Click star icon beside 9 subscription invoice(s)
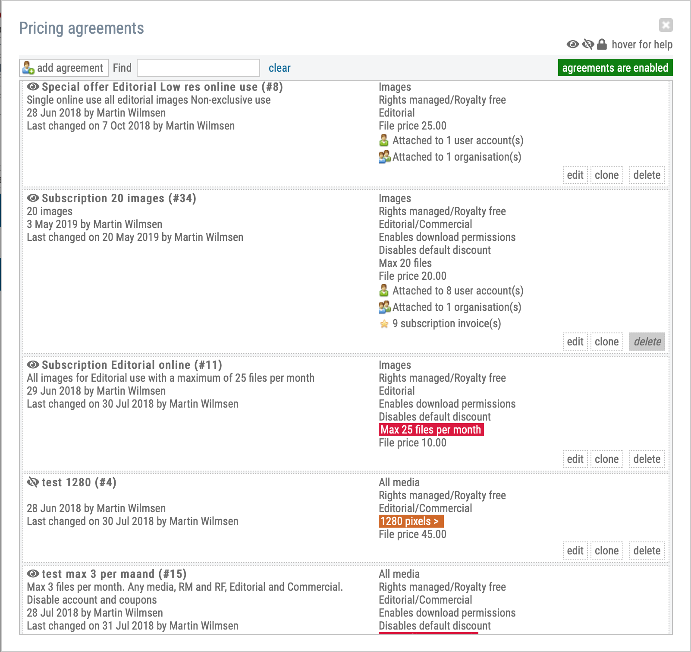This screenshot has height=652, width=691. tap(384, 324)
